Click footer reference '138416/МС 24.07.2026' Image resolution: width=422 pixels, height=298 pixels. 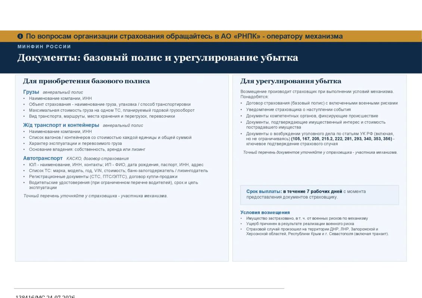[45, 296]
